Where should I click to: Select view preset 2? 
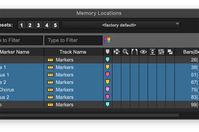click(x=30, y=25)
